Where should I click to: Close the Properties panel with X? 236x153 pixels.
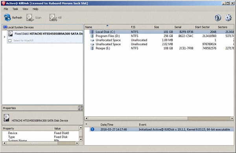80,108
